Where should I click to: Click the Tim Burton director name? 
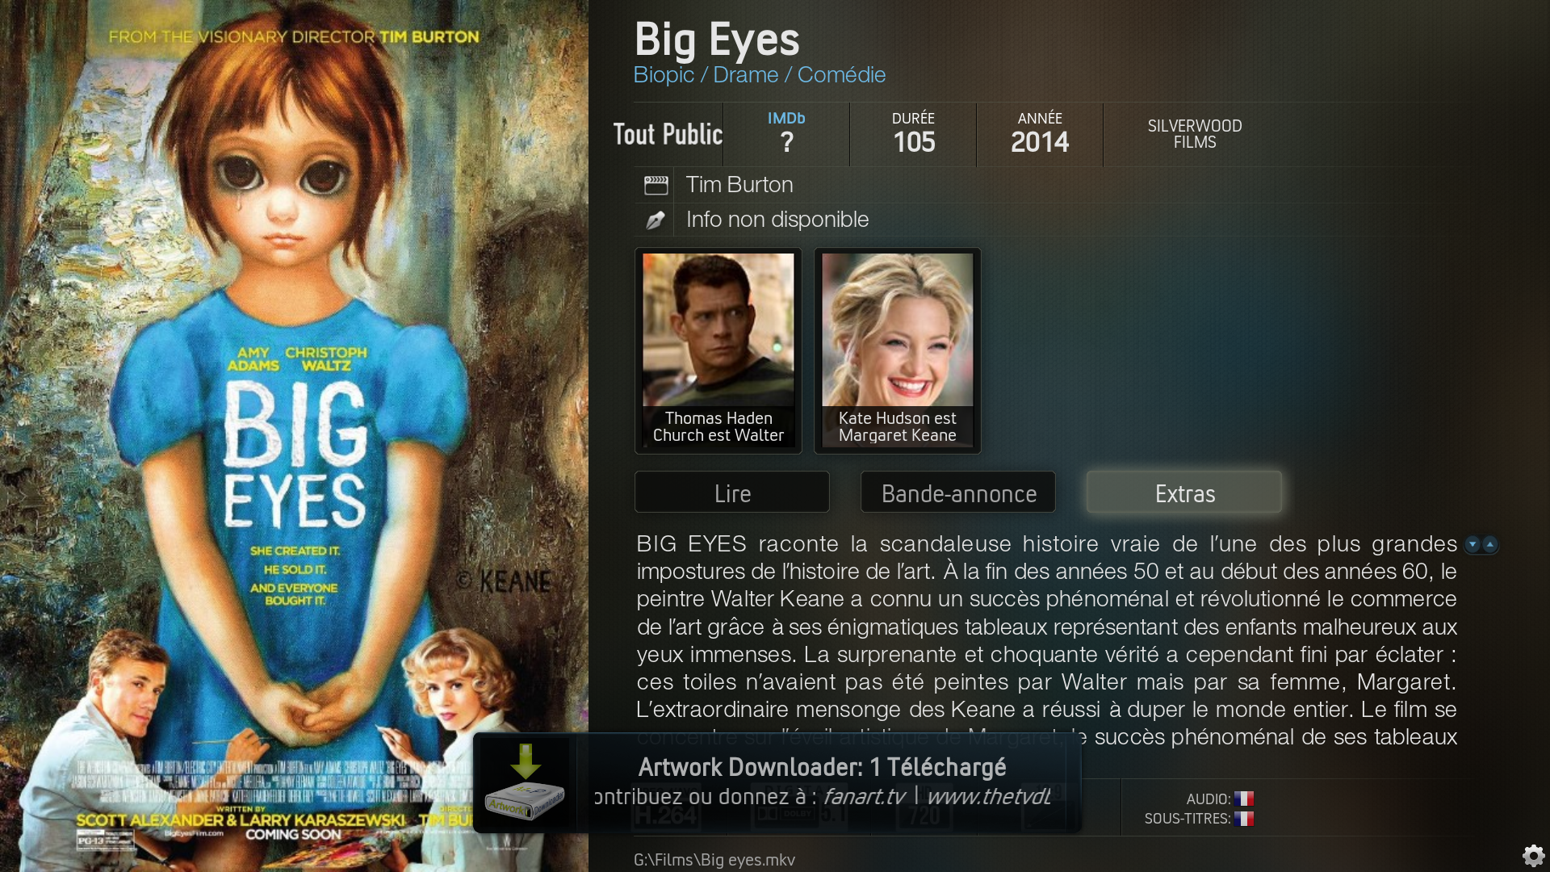739,185
